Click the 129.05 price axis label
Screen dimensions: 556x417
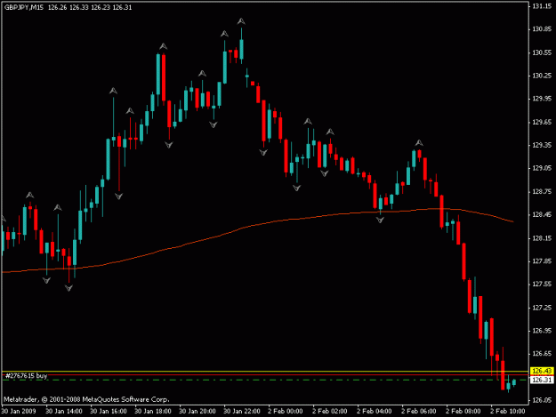click(x=542, y=168)
